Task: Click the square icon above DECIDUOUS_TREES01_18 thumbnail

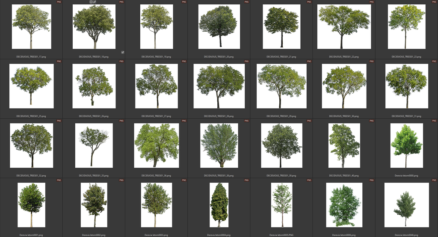Action: coord(91,2)
